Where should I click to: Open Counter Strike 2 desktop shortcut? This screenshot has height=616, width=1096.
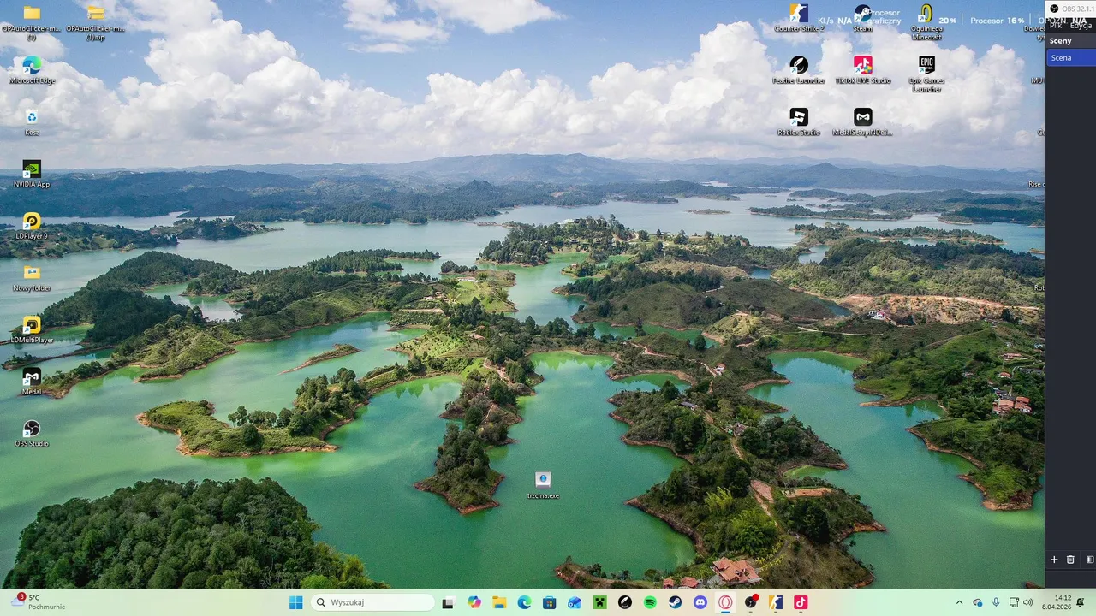pos(798,17)
